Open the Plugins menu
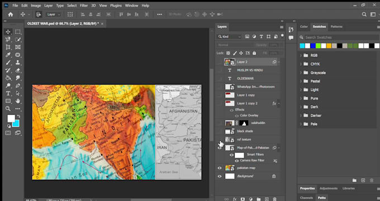380x201 pixels. 116,6
